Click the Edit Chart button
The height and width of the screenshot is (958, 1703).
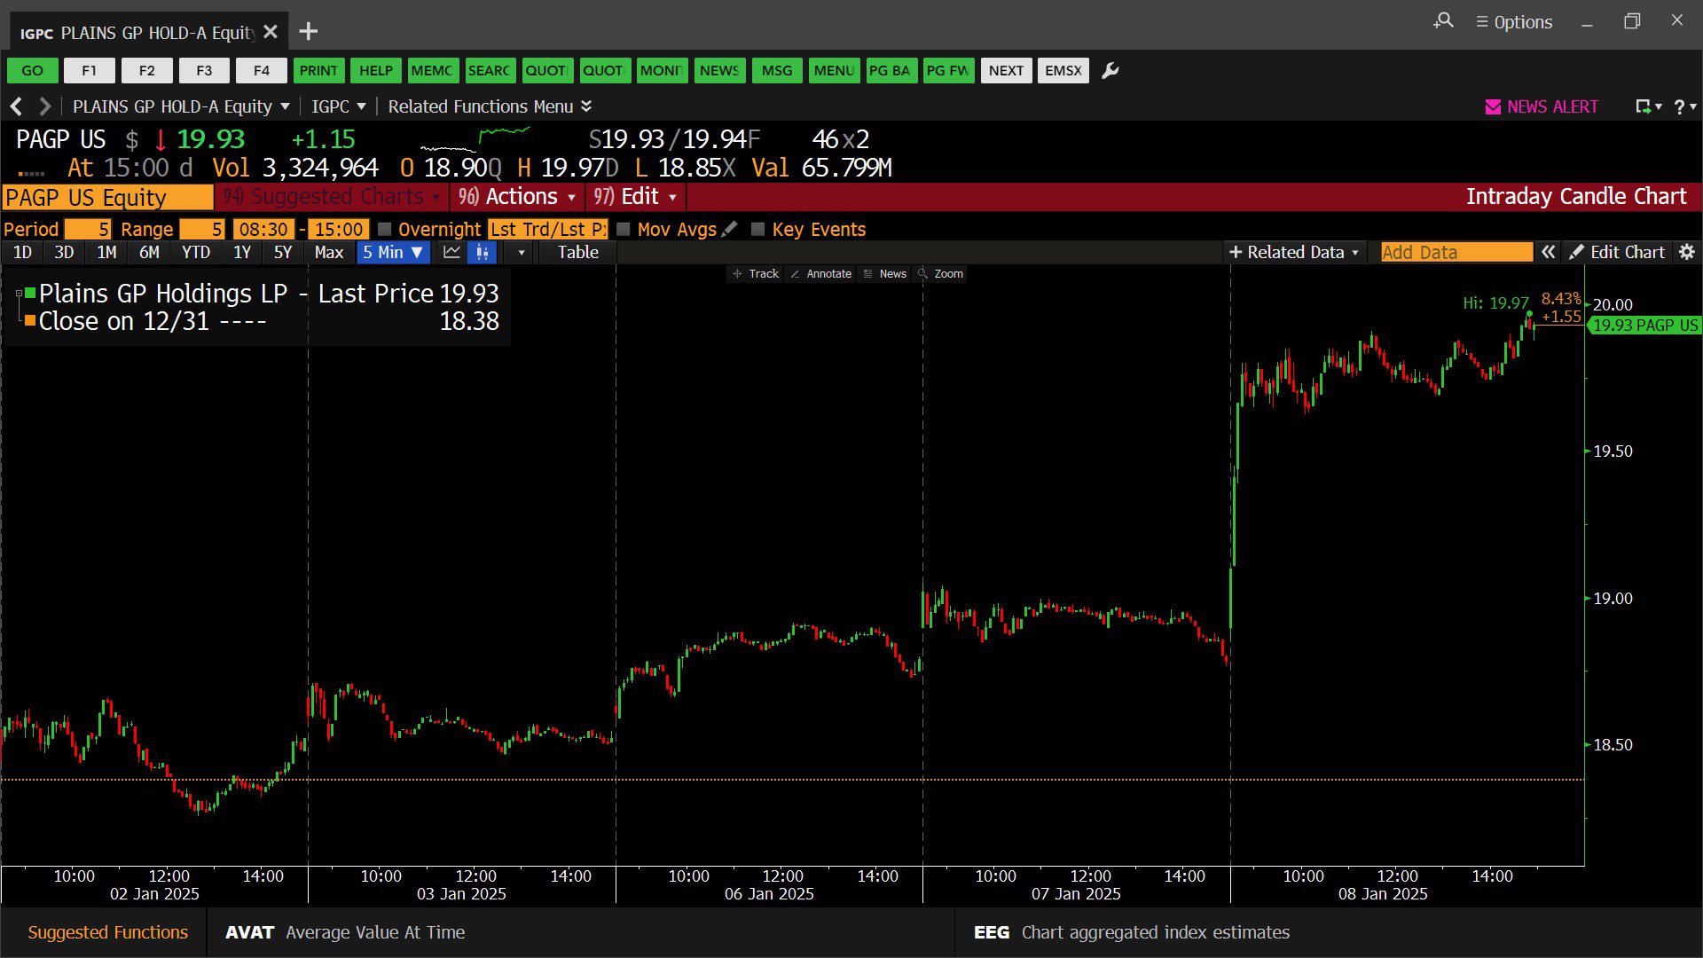pyautogui.click(x=1617, y=253)
